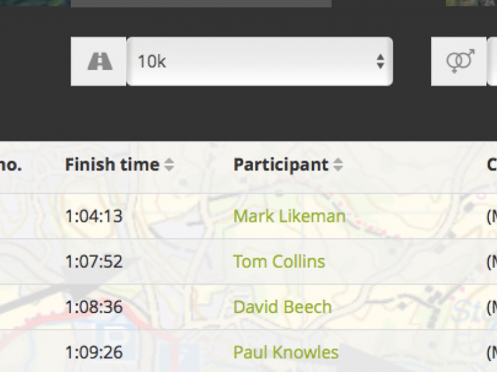Click the 1:07:52 finish time cell
497x372 pixels.
[x=94, y=262]
